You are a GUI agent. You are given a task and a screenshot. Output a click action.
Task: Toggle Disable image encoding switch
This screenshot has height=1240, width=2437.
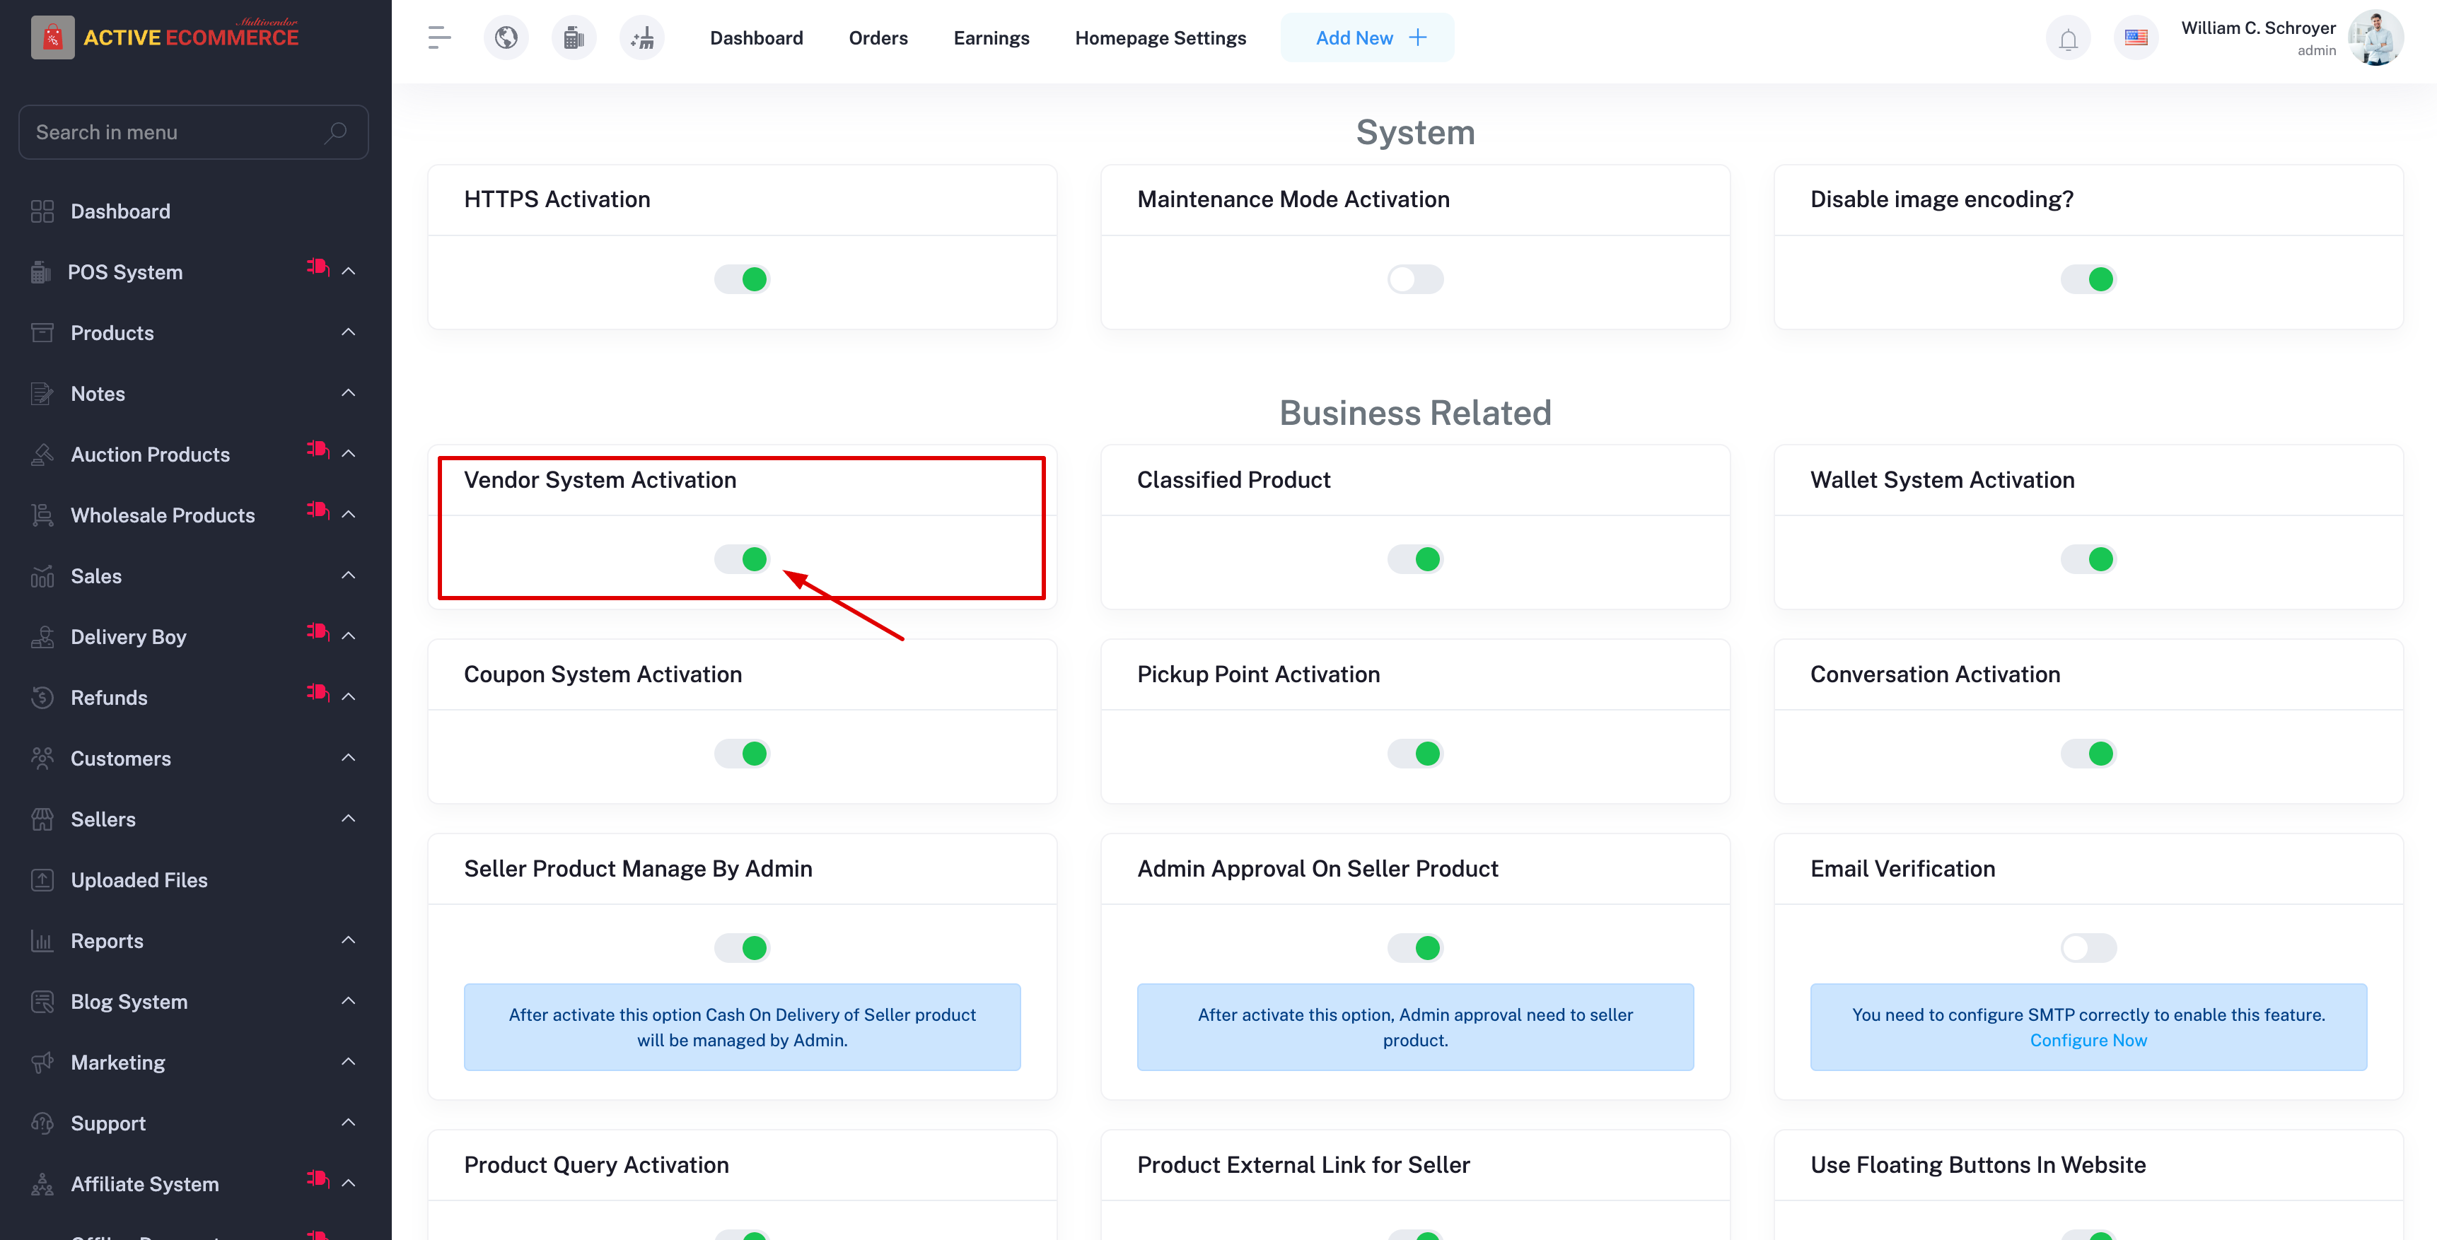[x=2089, y=279]
